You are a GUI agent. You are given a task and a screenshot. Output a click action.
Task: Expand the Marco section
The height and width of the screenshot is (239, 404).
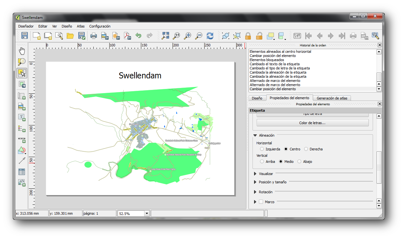point(255,202)
